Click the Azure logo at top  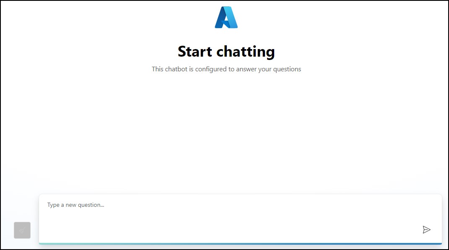click(226, 17)
